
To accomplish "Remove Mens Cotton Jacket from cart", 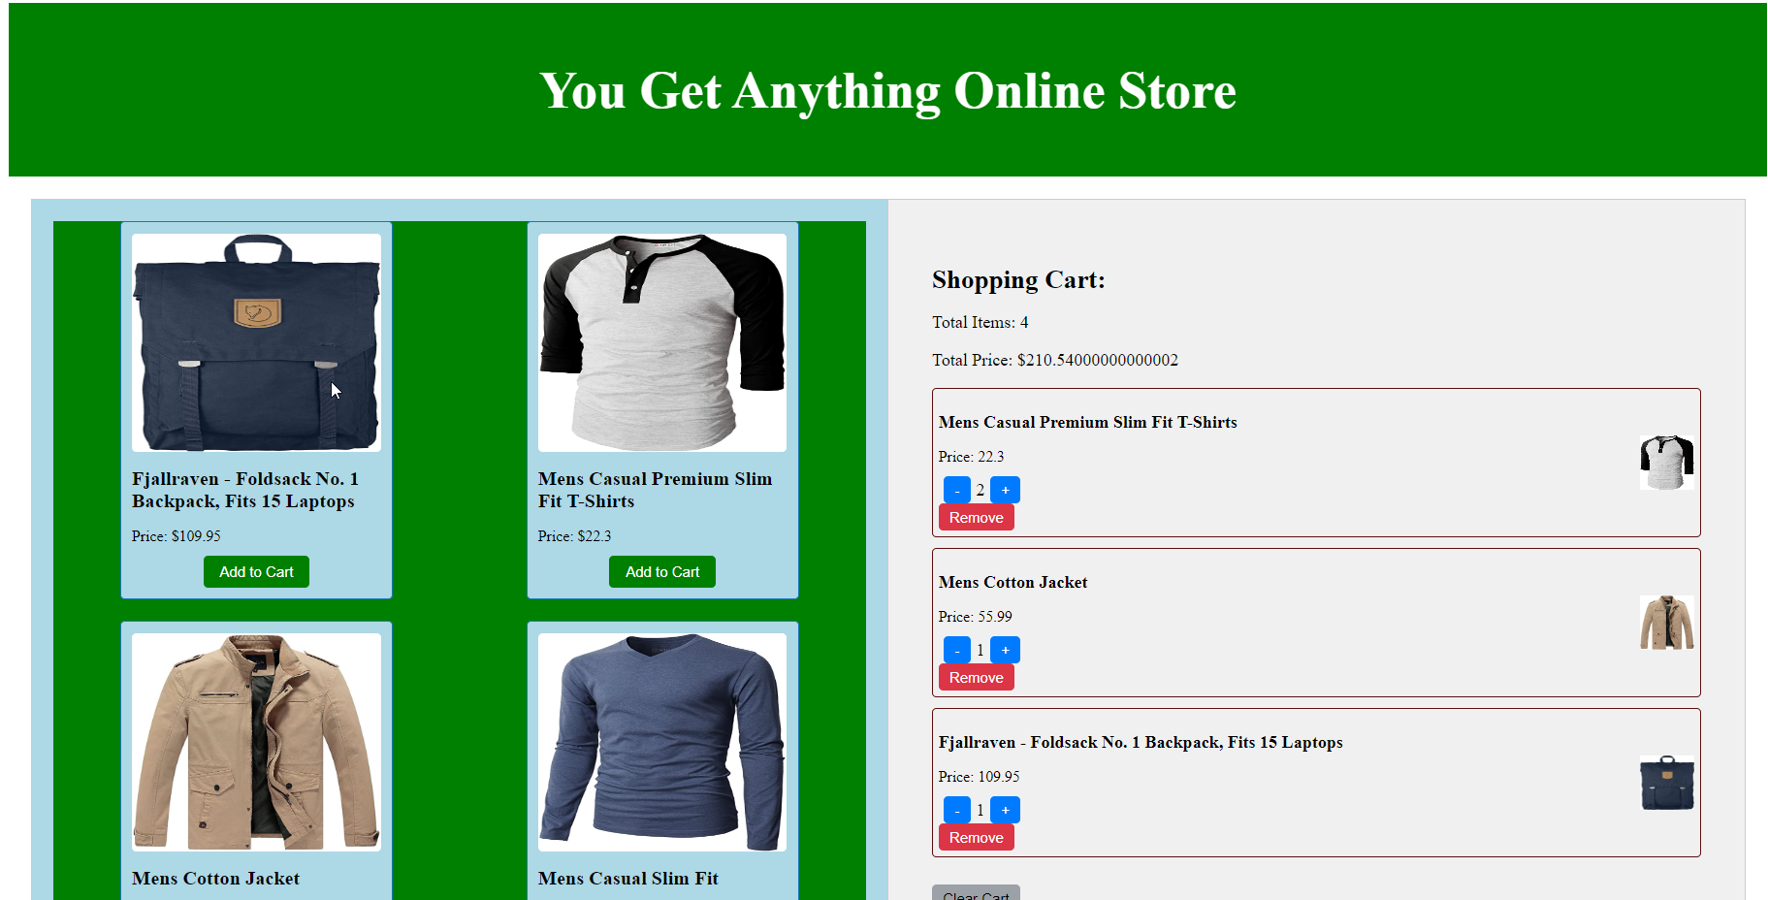I will click(x=976, y=678).
